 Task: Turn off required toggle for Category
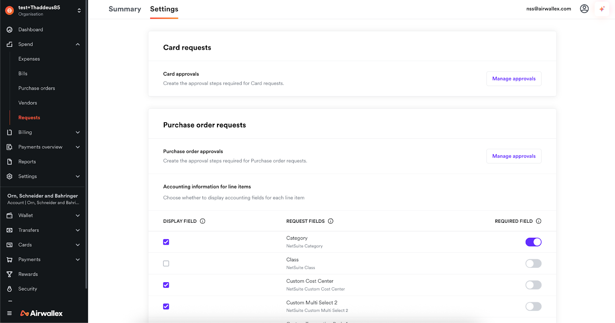pyautogui.click(x=533, y=242)
